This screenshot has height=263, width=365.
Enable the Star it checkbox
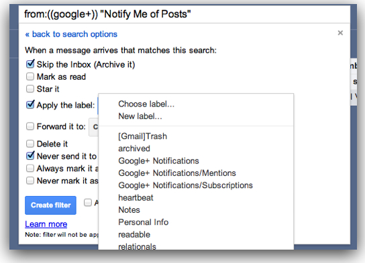pos(30,89)
